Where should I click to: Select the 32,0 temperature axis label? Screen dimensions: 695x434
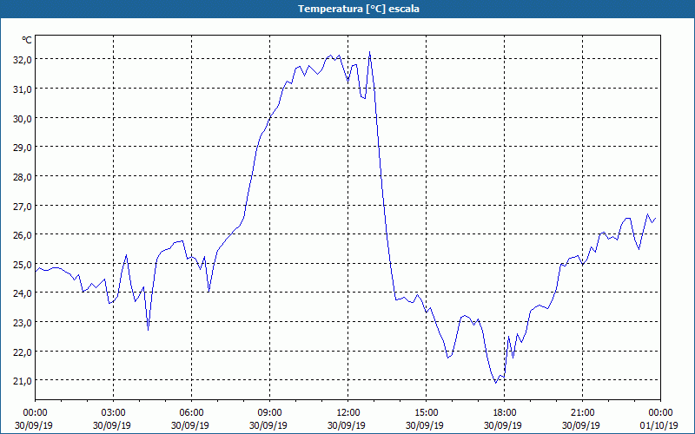click(x=23, y=60)
